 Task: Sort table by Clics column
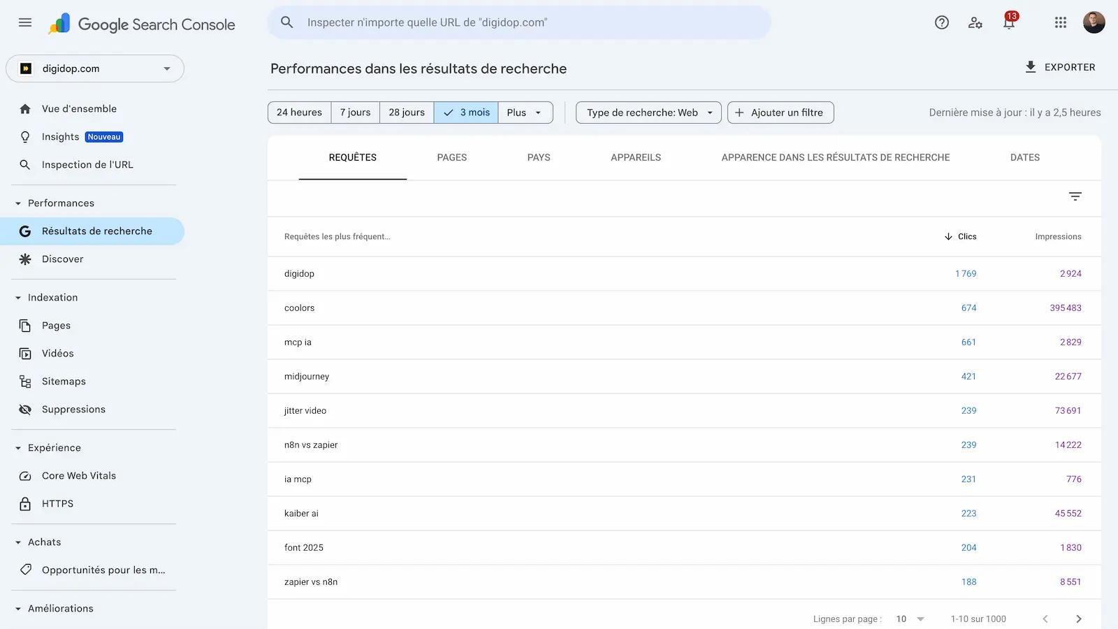960,237
